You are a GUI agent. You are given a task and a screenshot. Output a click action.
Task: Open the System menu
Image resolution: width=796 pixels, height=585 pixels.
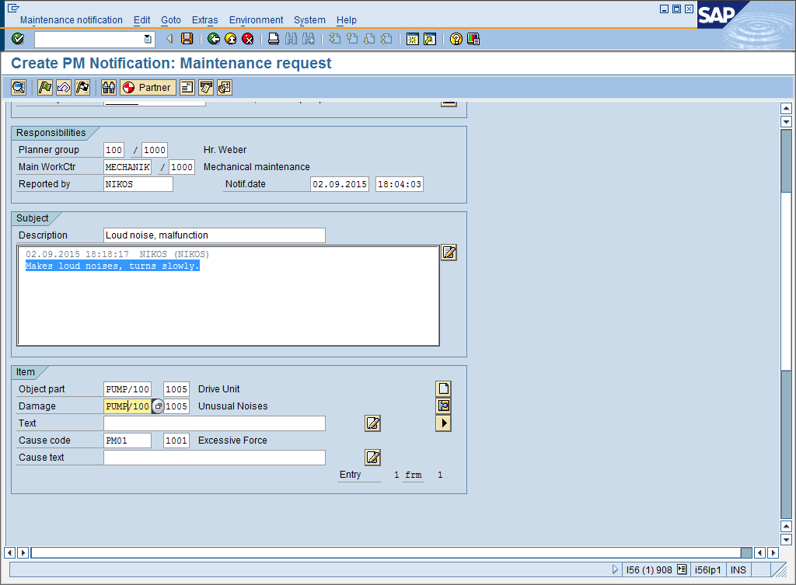click(x=309, y=19)
